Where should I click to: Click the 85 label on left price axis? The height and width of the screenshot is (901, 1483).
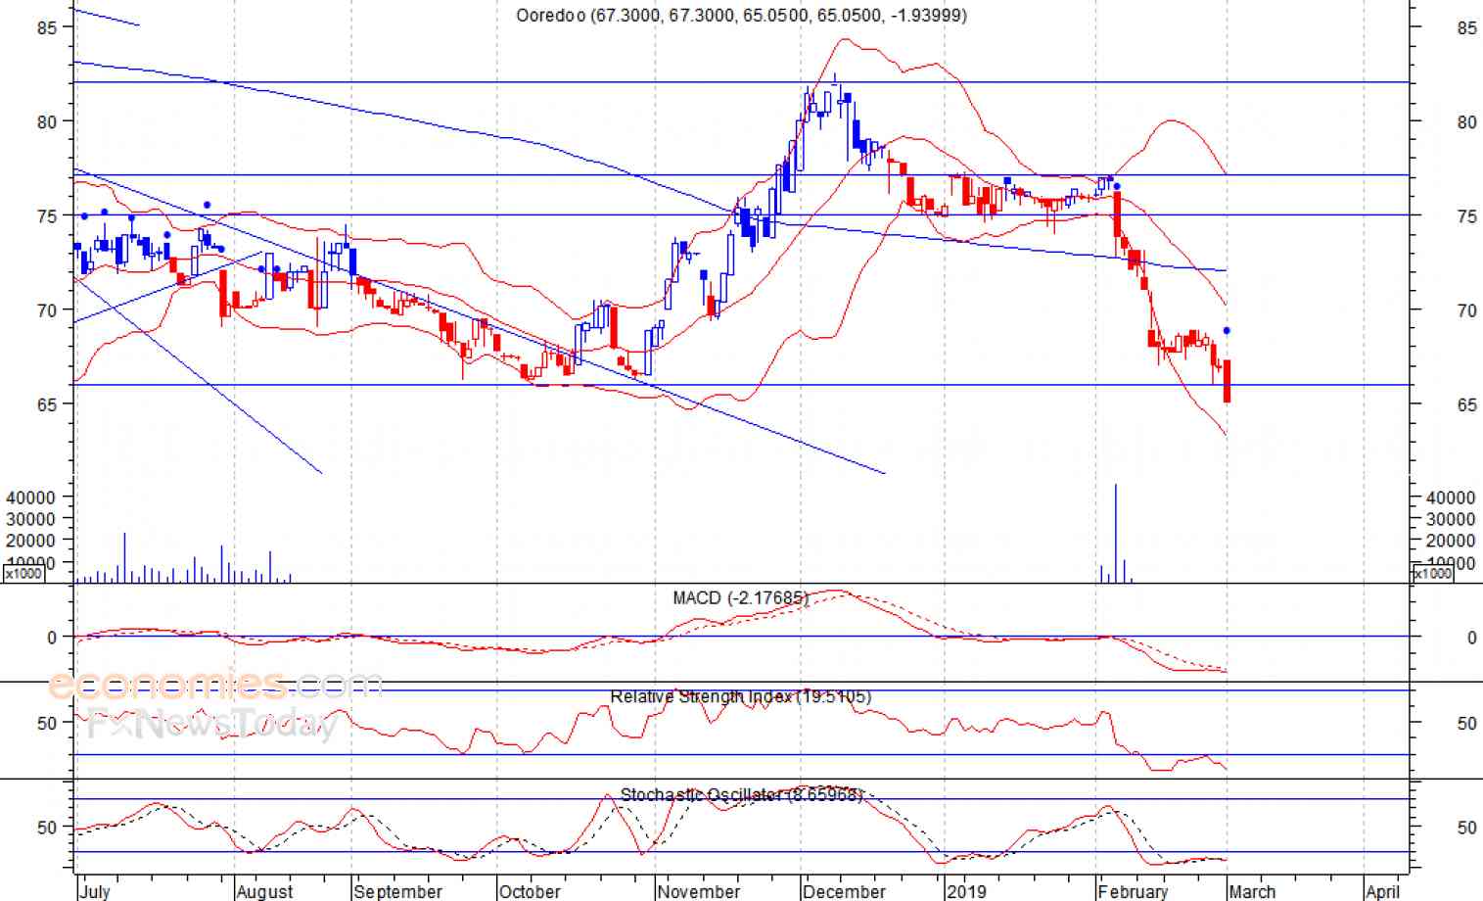click(x=47, y=28)
